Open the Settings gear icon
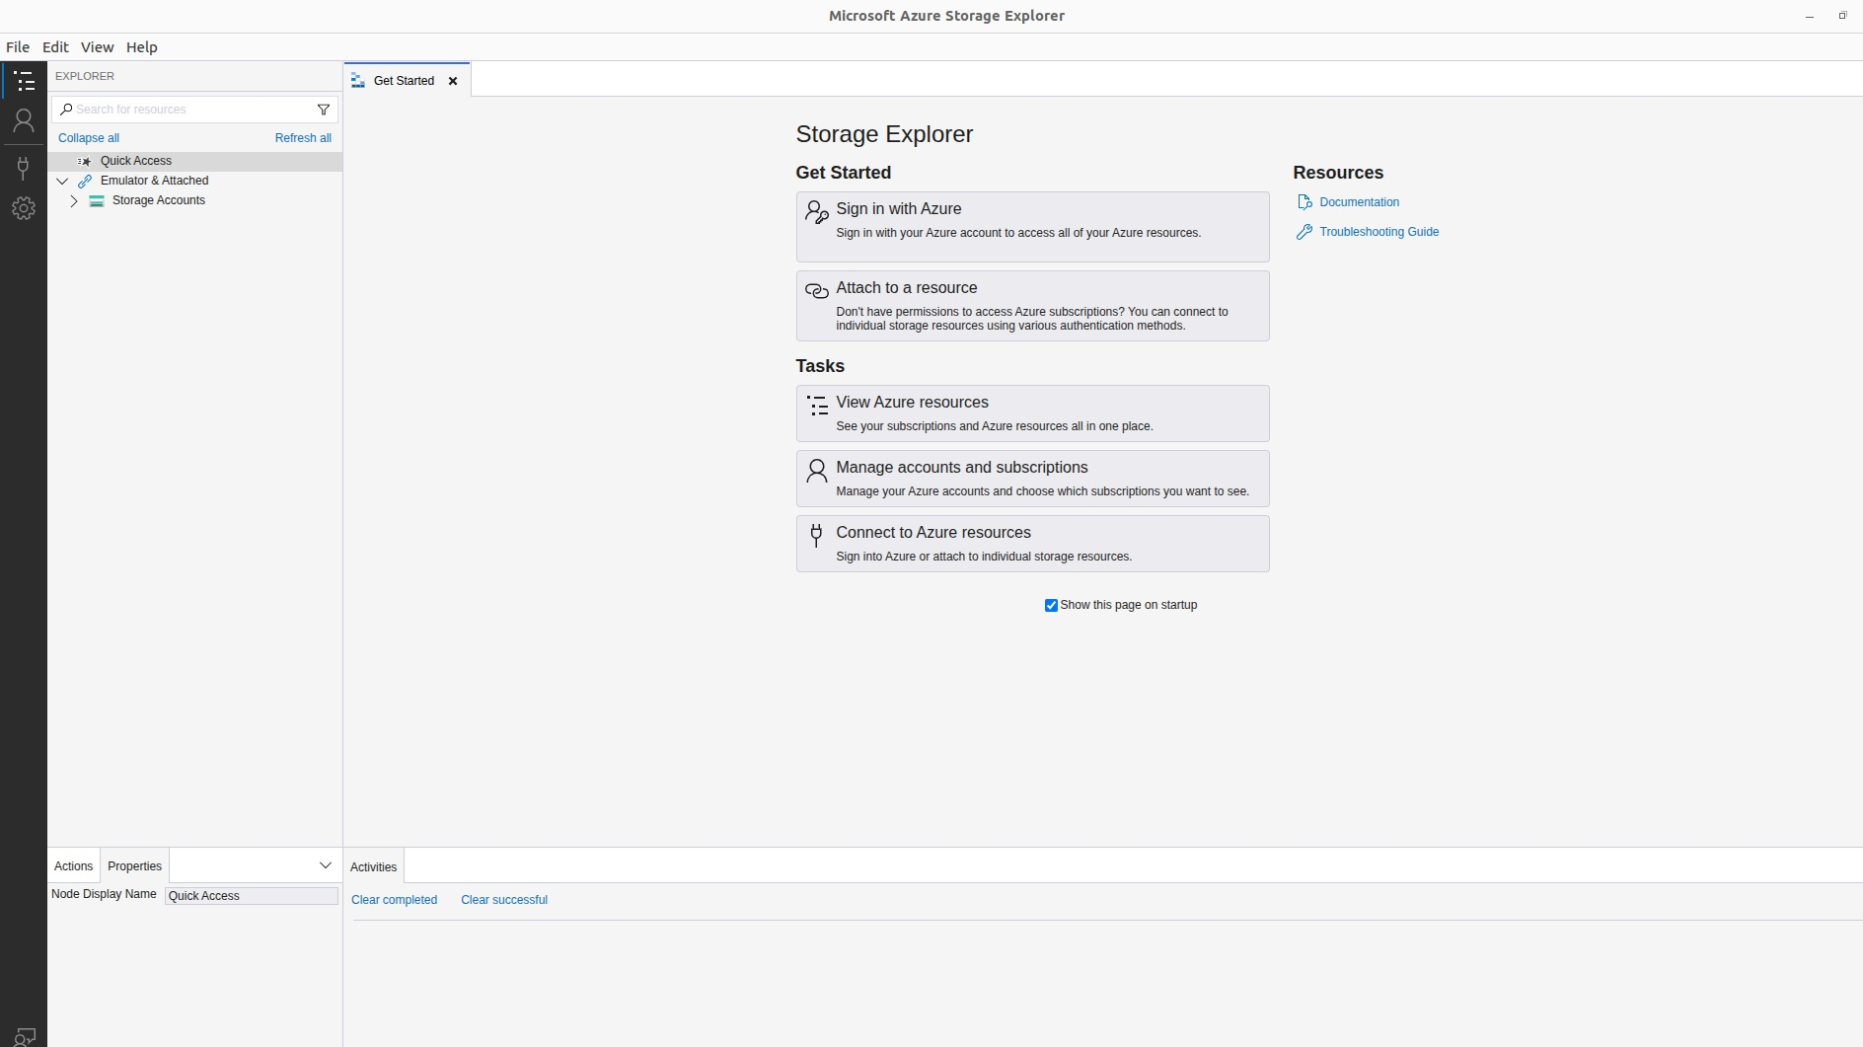Screen dimensions: 1863x1047 pos(24,208)
